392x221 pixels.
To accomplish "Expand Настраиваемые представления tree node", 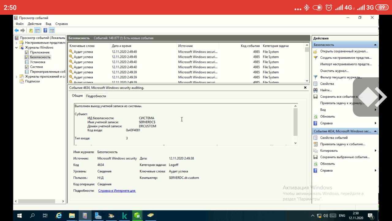I will point(17,43).
